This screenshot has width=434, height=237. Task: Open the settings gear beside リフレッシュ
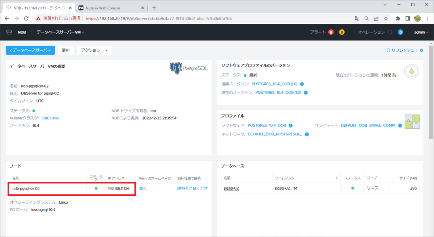click(x=421, y=50)
